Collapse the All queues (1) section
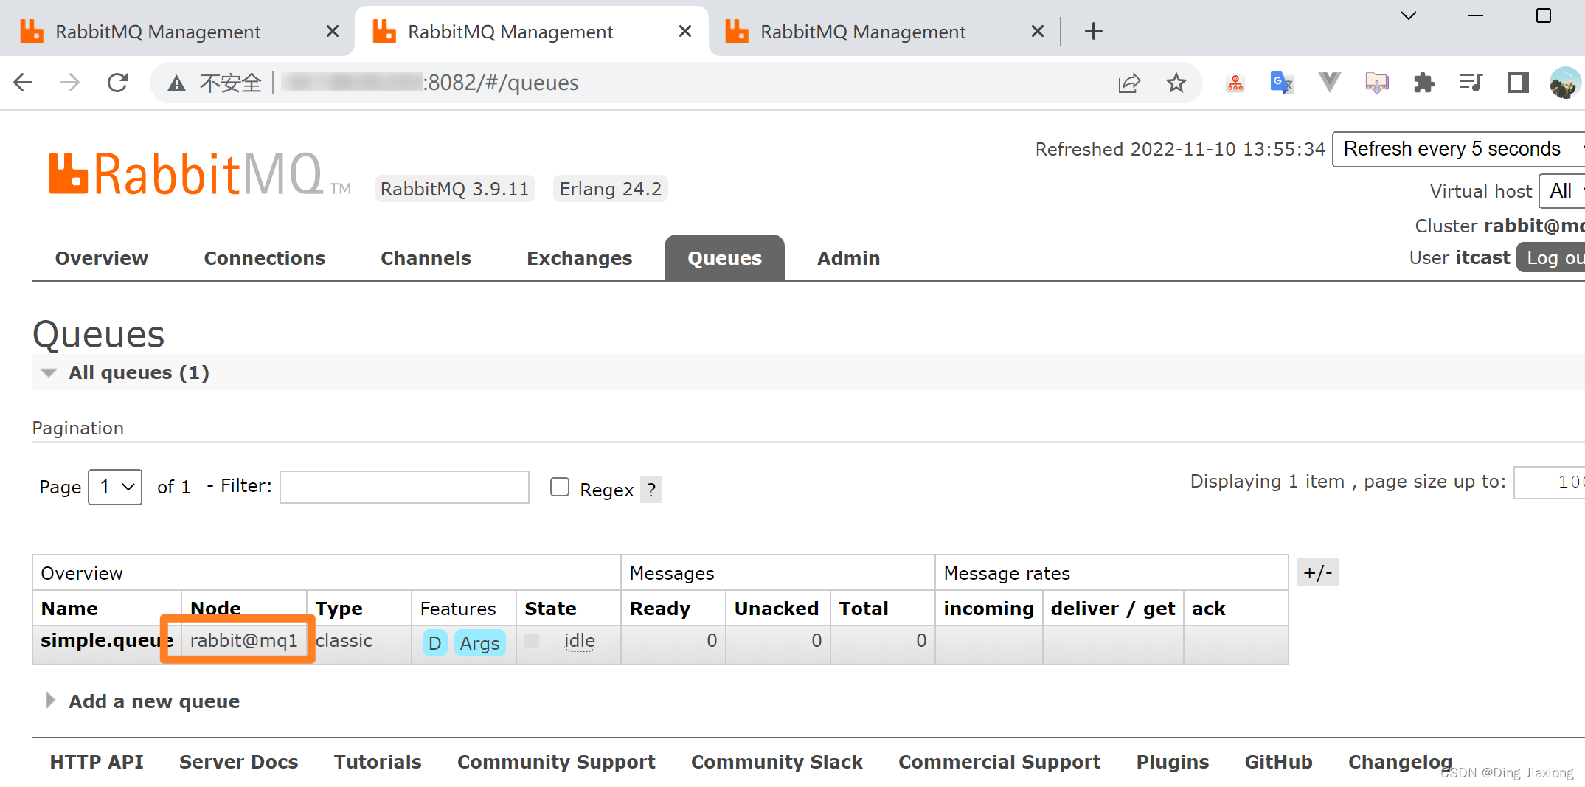1585x787 pixels. [139, 372]
